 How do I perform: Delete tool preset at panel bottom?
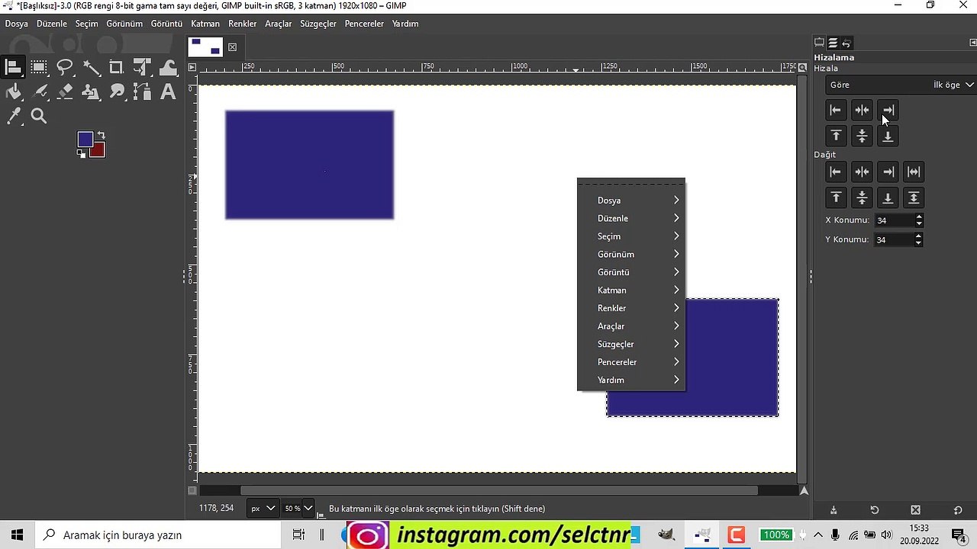point(915,510)
